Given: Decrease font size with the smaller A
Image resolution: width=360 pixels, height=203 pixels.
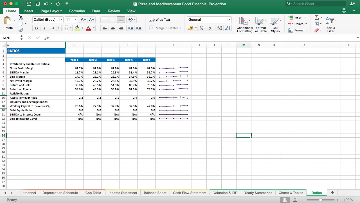Looking at the screenshot, I should [91, 20].
